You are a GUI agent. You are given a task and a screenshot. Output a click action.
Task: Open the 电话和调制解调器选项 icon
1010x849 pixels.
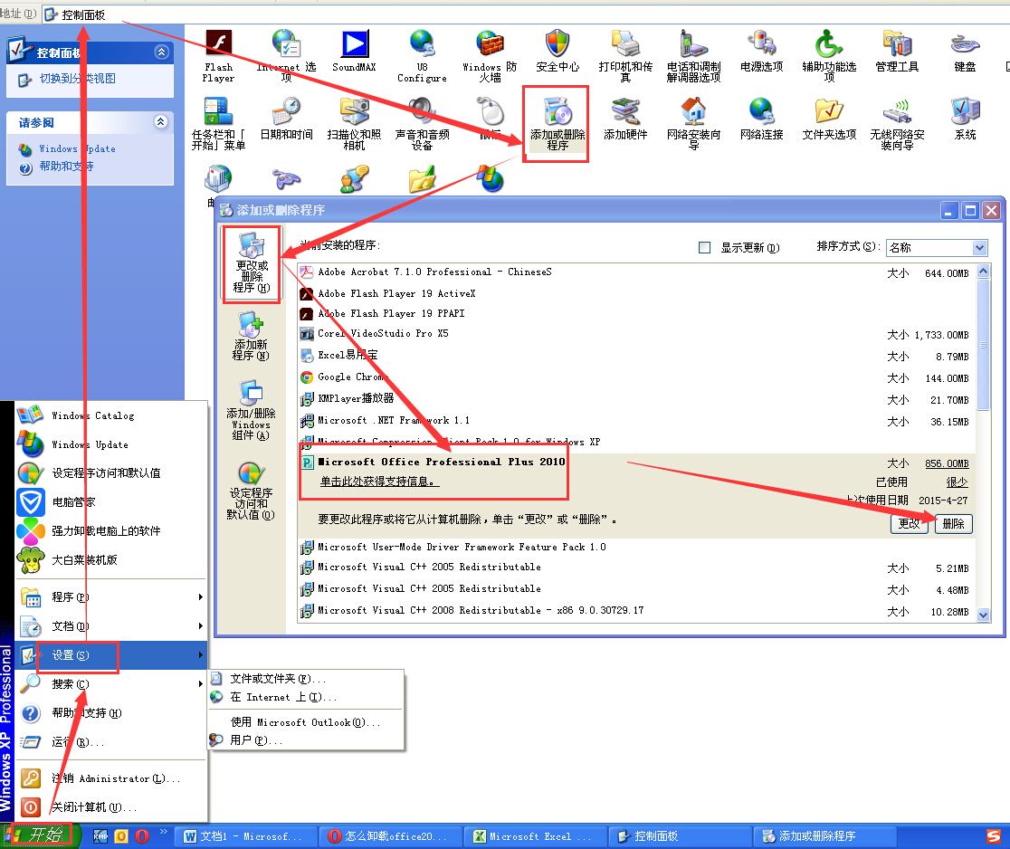694,56
